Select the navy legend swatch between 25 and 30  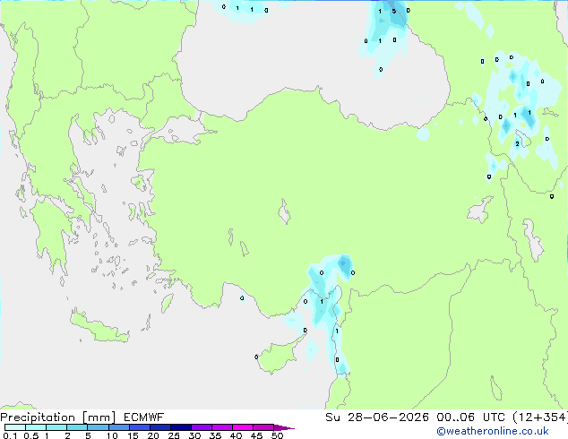coord(180,427)
